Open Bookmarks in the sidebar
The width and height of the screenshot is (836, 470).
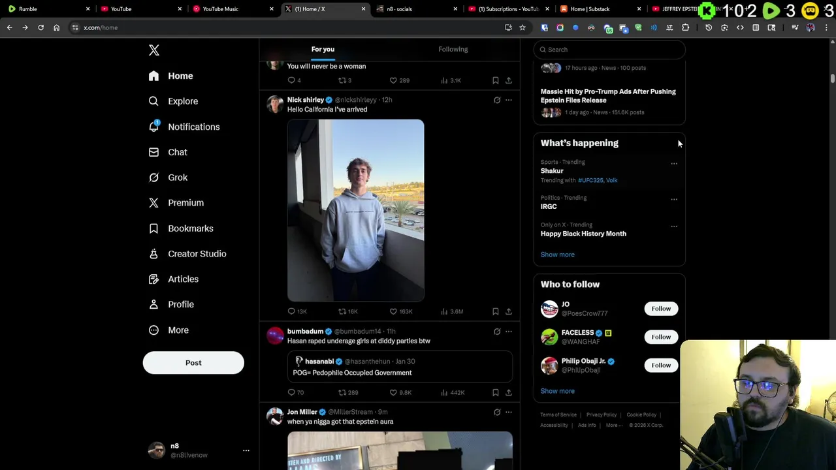tap(181, 228)
